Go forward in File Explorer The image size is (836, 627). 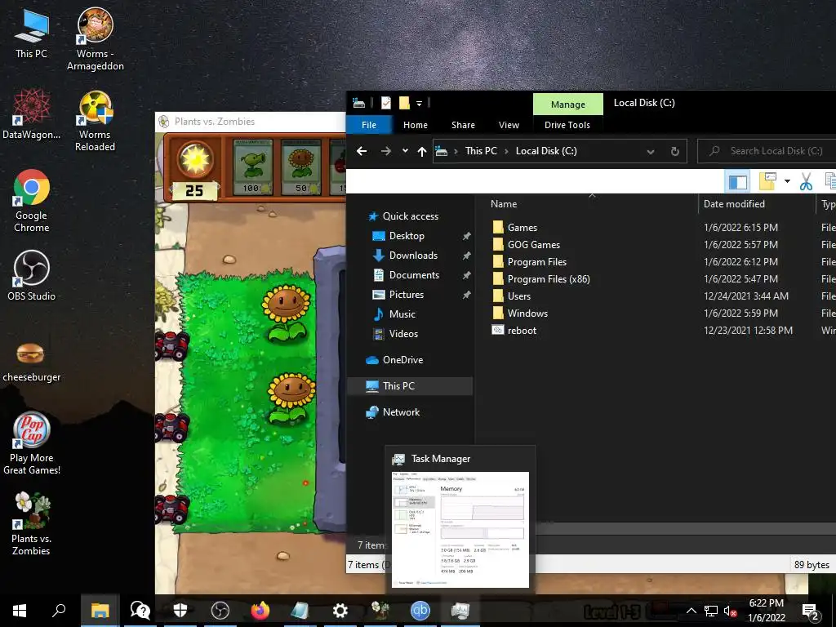coord(385,151)
